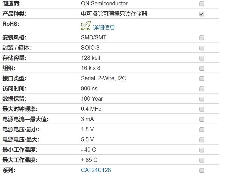Screen dimensions: 239x178
Task: Tick the 安装风格 SMD/SMT checkbox
Action: coord(202,38)
